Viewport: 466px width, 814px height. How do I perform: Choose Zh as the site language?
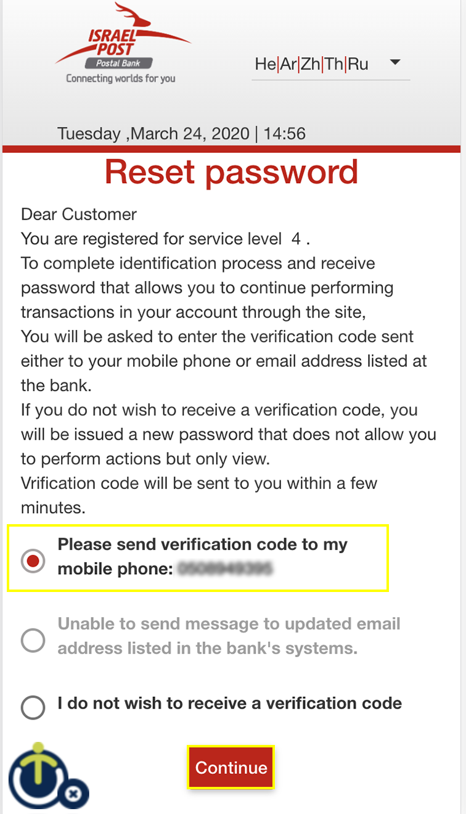tap(310, 64)
